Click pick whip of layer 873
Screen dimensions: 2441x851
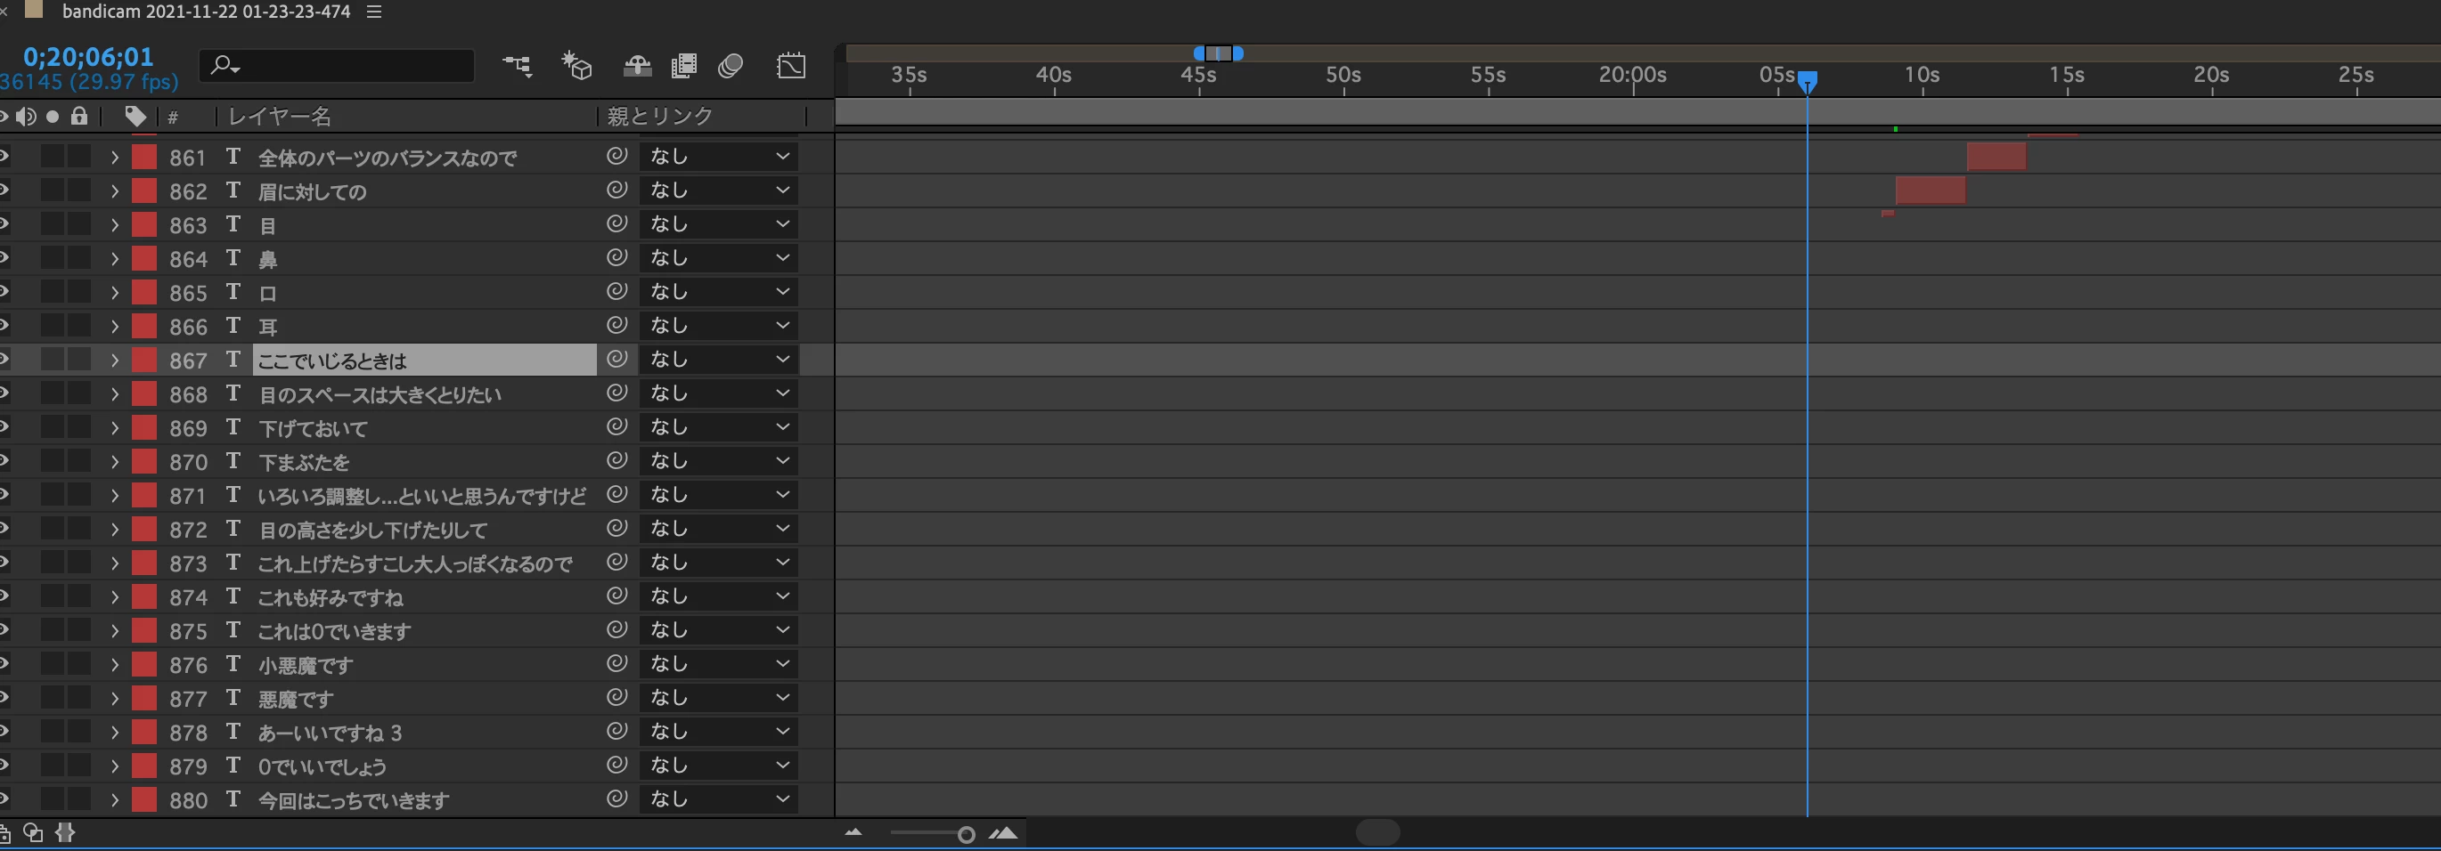(616, 562)
